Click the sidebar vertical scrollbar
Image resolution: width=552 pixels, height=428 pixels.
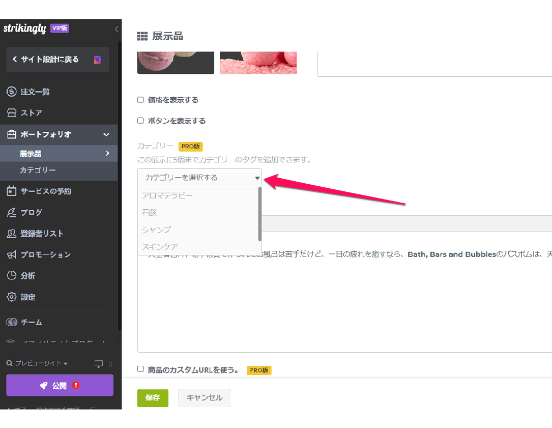pos(120,186)
